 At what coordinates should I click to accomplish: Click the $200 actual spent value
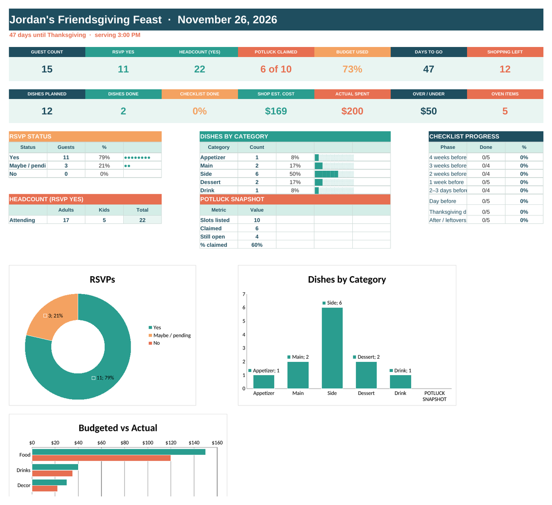click(x=352, y=111)
